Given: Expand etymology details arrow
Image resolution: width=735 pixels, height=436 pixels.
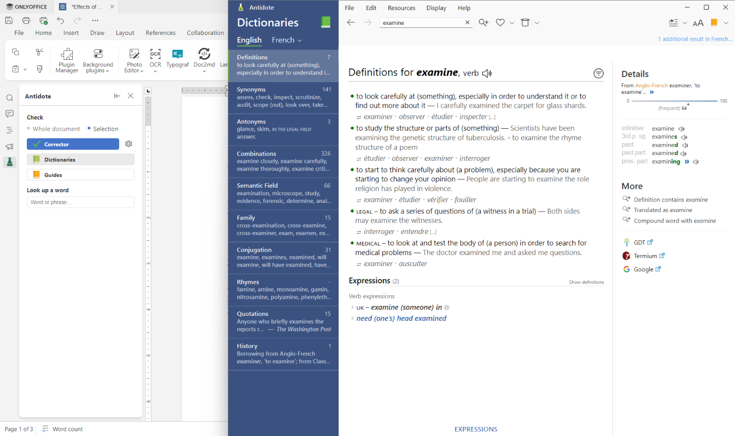Looking at the screenshot, I should click(x=652, y=92).
